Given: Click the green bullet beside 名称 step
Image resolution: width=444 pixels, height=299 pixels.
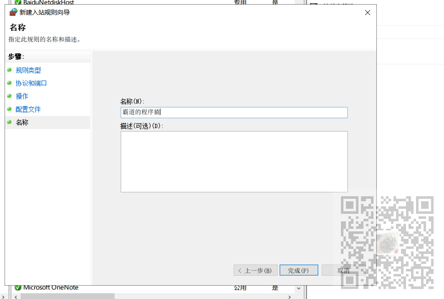Looking at the screenshot, I should click(x=9, y=122).
